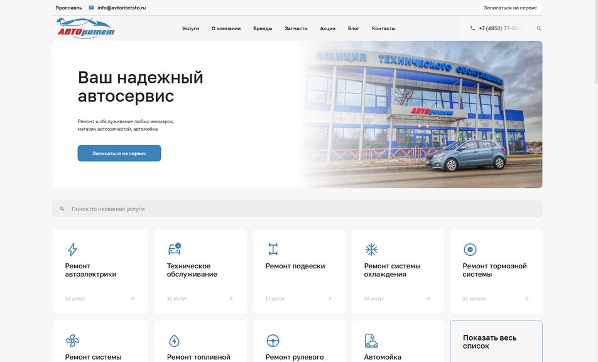Click the top-right Записаться на сервис button

[x=510, y=8]
